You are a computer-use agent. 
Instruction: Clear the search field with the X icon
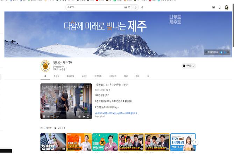tap(129, 7)
